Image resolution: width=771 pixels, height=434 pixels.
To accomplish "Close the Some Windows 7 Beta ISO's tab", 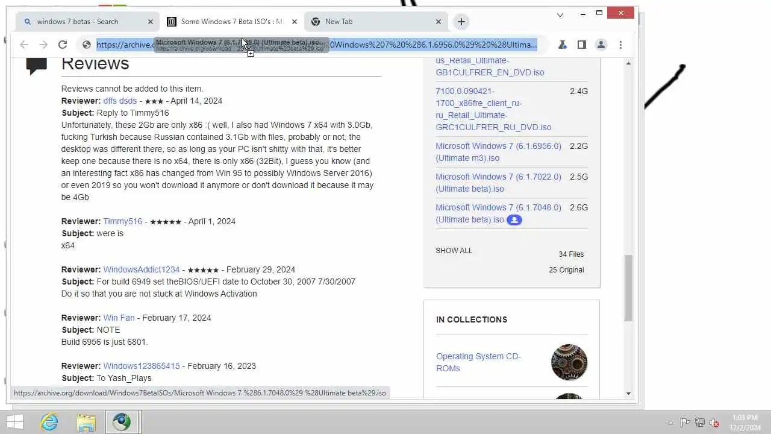I will (294, 22).
